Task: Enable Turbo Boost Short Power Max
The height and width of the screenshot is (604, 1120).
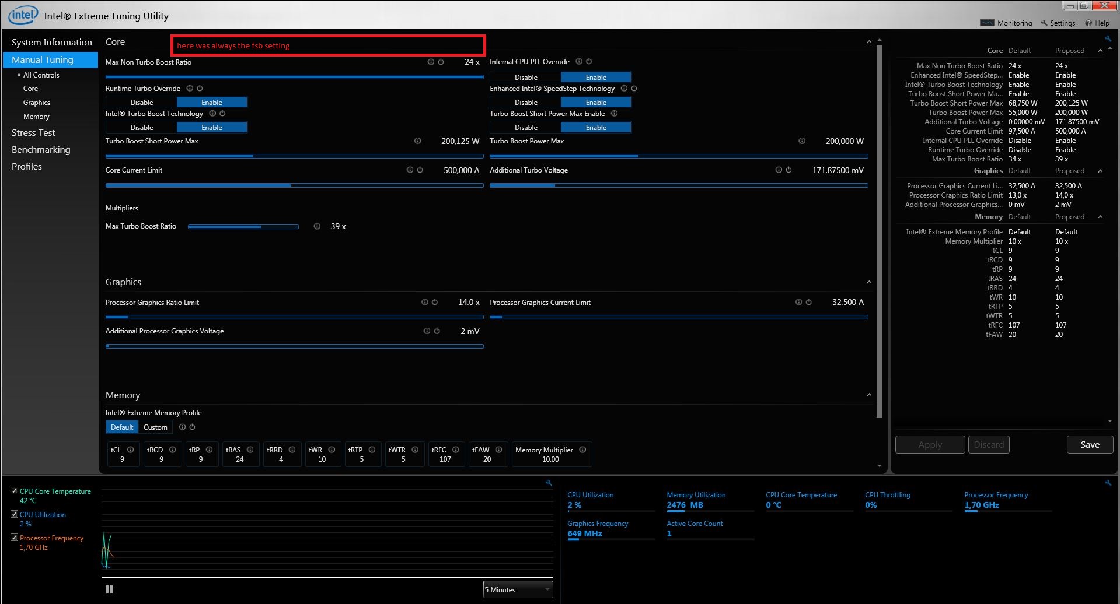Action: [596, 127]
